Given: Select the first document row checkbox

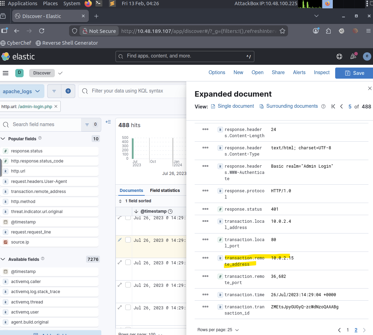Looking at the screenshot, I should coord(128,218).
